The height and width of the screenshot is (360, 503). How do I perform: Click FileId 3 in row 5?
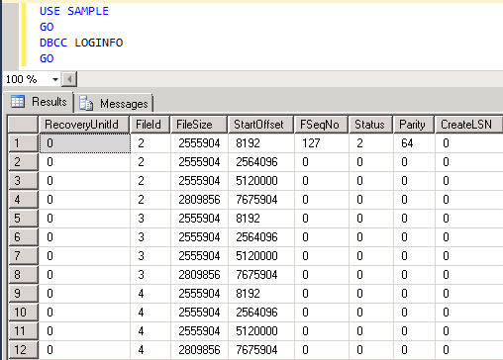tap(151, 219)
